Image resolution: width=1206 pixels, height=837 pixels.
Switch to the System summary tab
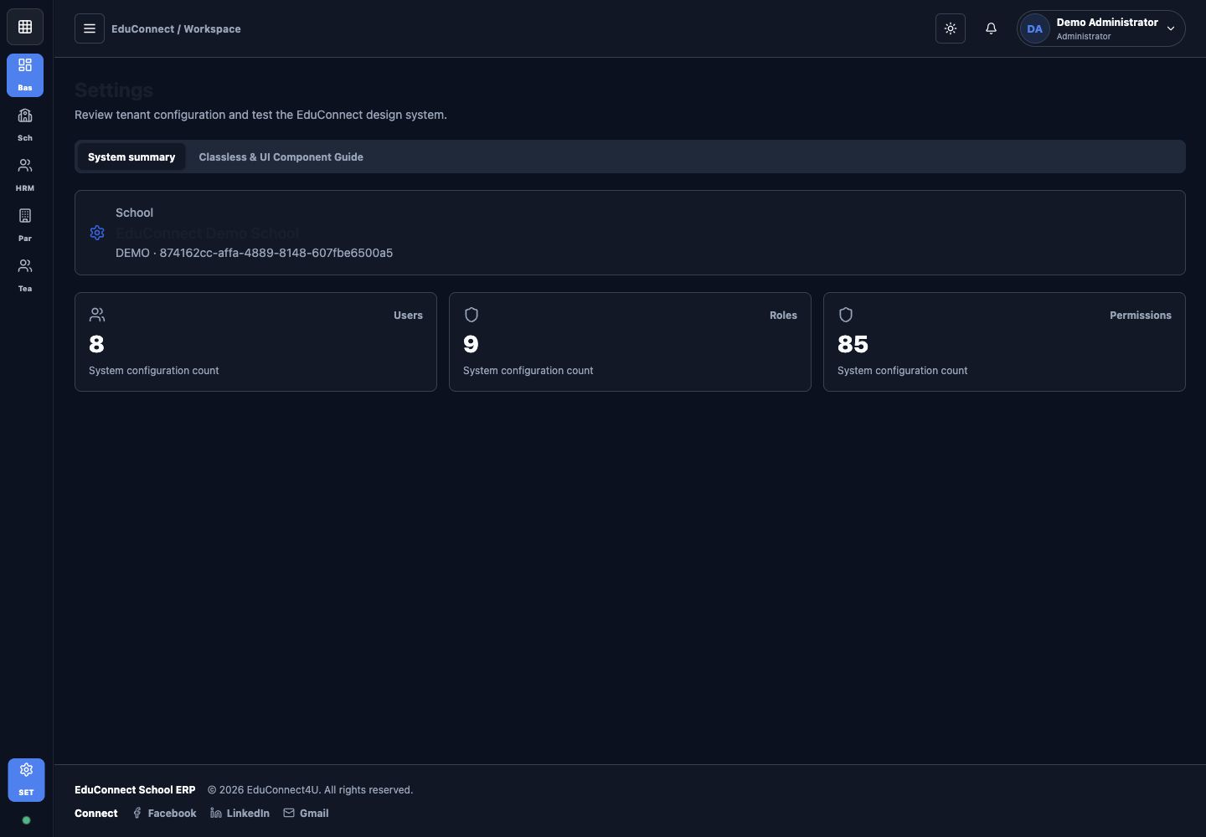click(x=131, y=157)
